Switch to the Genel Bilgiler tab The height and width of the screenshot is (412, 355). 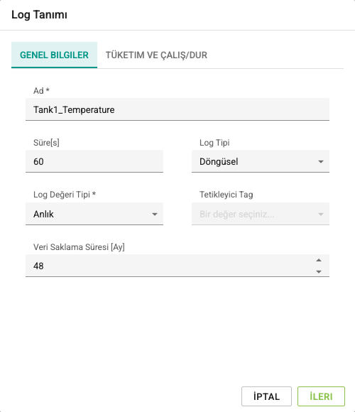tap(54, 55)
